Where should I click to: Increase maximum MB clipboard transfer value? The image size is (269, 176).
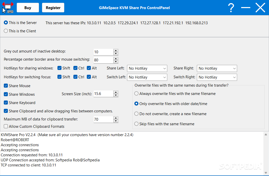point(116,118)
